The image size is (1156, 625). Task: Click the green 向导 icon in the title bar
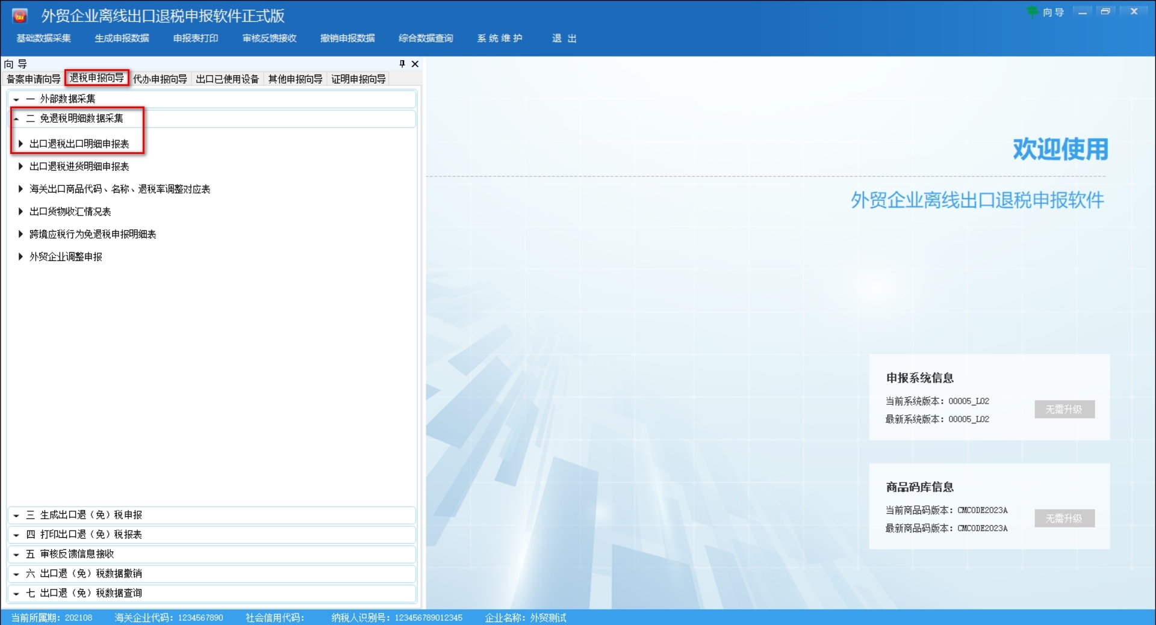(x=1032, y=12)
